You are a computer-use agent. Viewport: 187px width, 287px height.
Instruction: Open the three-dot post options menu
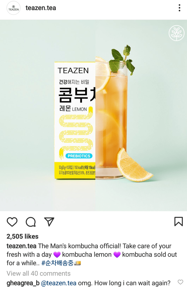pos(179,8)
